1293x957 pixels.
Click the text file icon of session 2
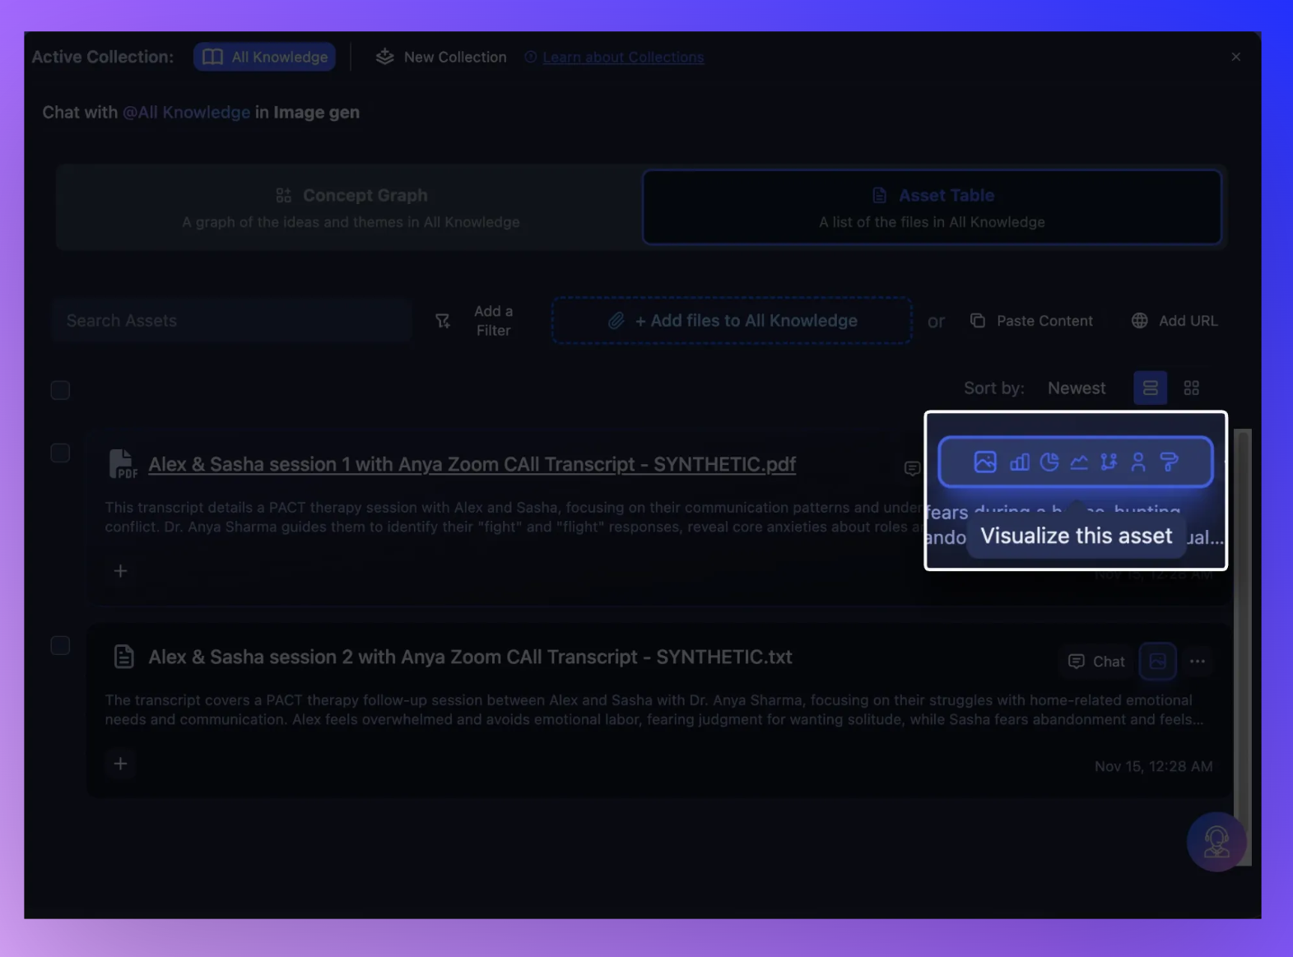[123, 657]
